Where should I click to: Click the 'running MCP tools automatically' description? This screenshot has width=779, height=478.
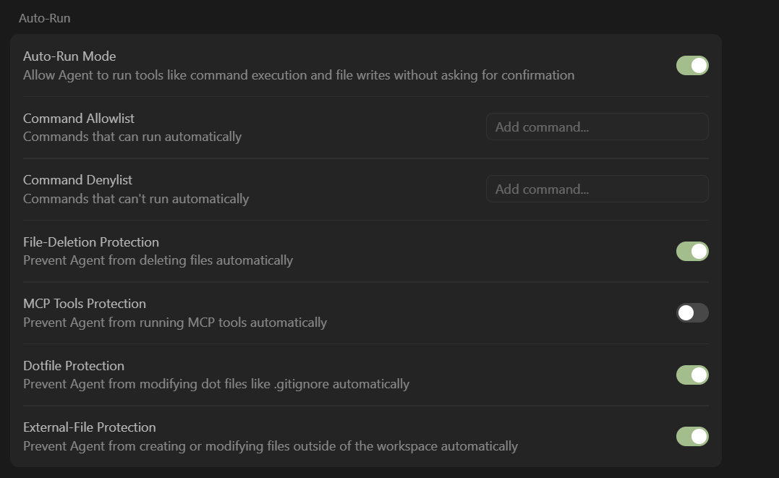[175, 323]
